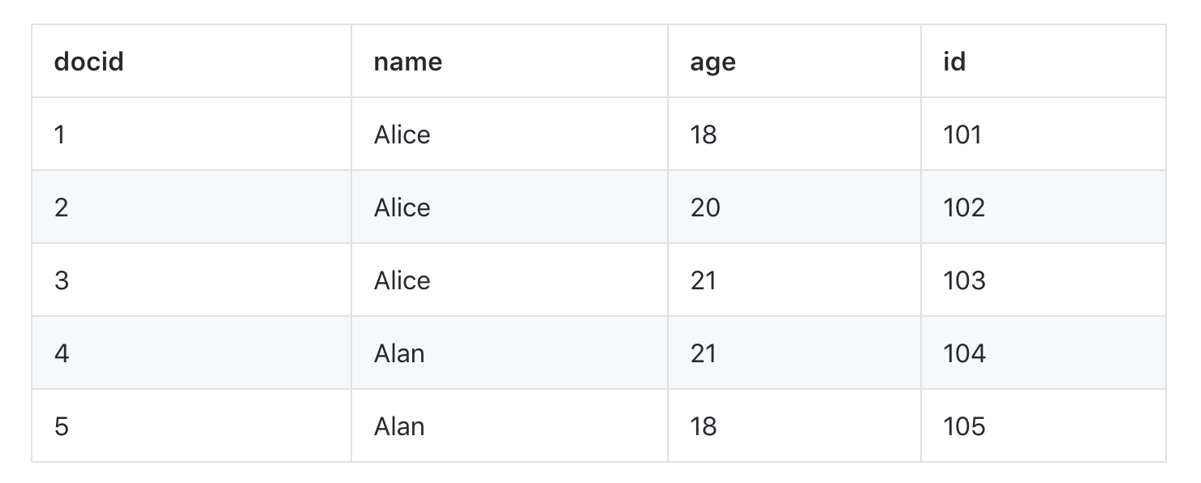Select docid cell with value 5

61,426
